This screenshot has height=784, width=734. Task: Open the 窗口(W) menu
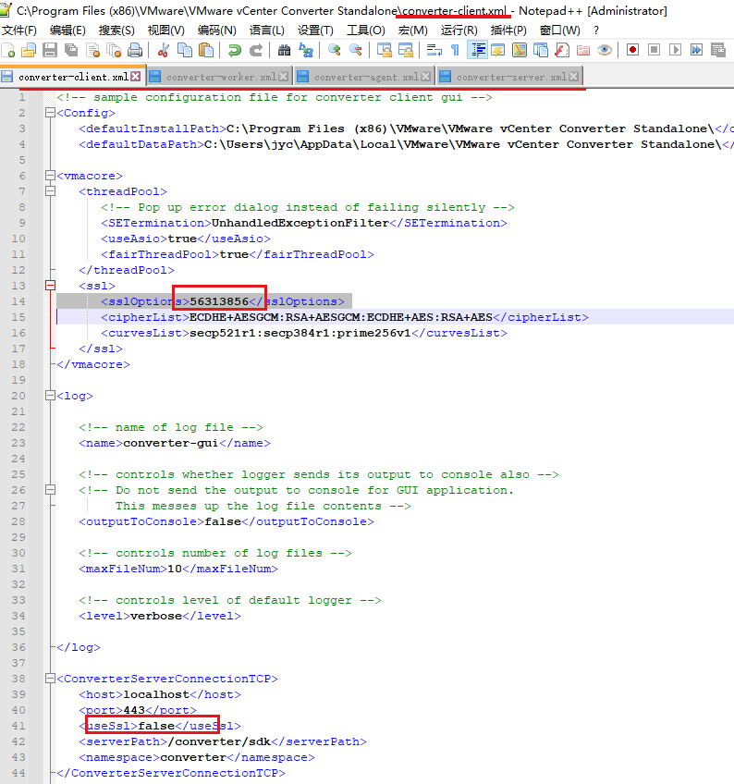click(x=560, y=31)
